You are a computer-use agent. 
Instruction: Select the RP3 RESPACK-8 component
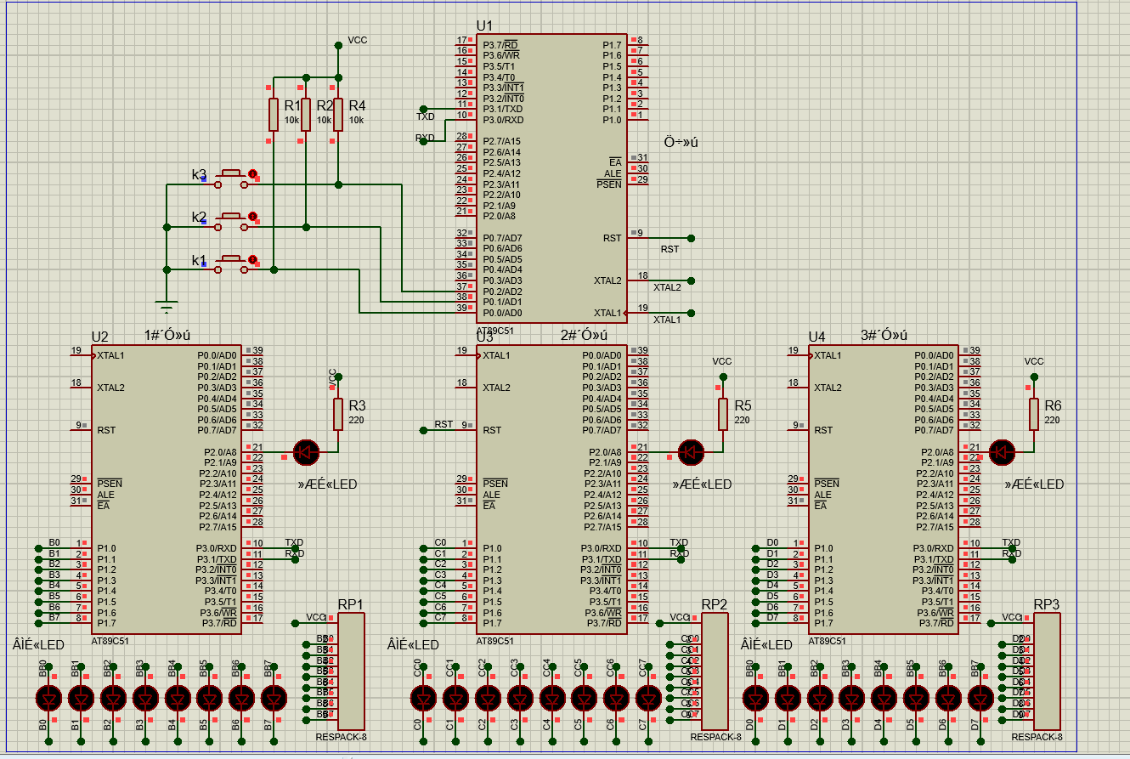1048,671
